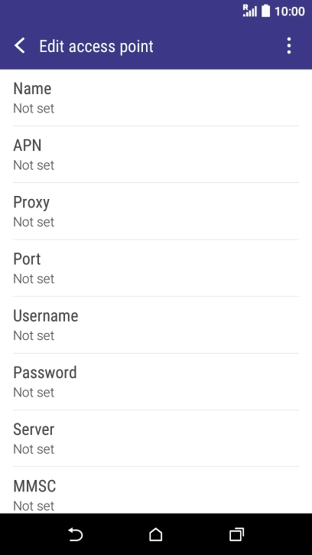Set the Username field

tap(156, 325)
